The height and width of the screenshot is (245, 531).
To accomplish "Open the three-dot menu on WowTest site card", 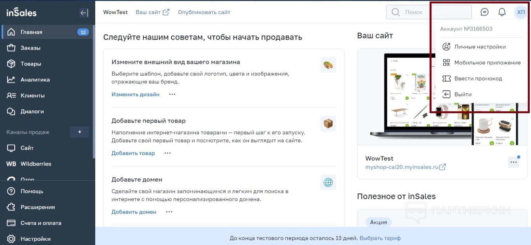I will click(x=514, y=162).
